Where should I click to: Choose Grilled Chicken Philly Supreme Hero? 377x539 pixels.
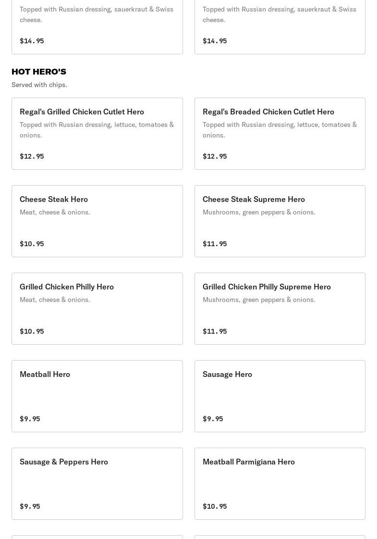(280, 309)
